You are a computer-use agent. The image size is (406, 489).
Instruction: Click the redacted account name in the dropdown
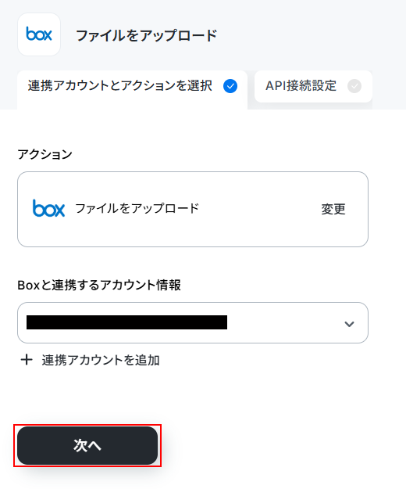click(126, 322)
